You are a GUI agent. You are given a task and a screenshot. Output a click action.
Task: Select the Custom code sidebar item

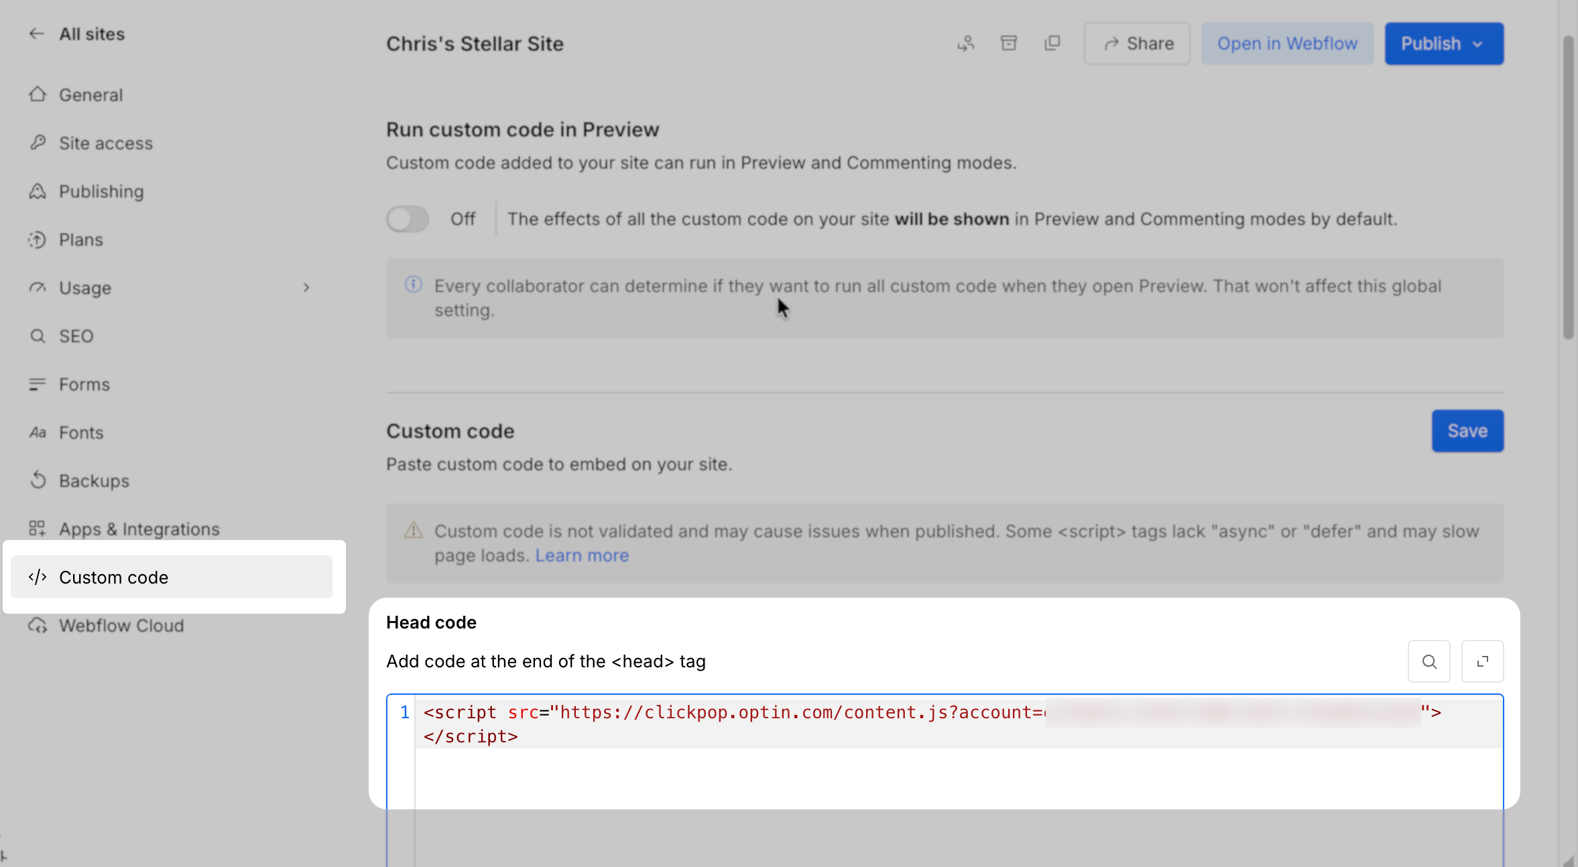pyautogui.click(x=172, y=577)
